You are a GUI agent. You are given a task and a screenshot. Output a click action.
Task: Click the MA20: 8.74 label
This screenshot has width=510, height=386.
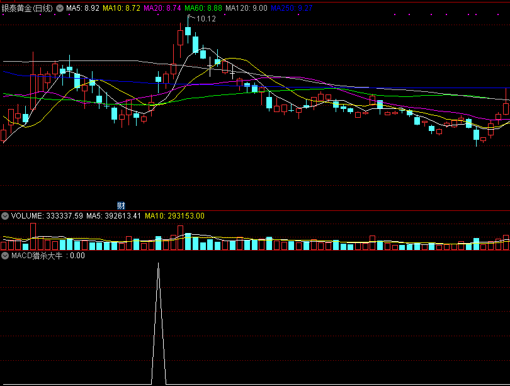[162, 8]
